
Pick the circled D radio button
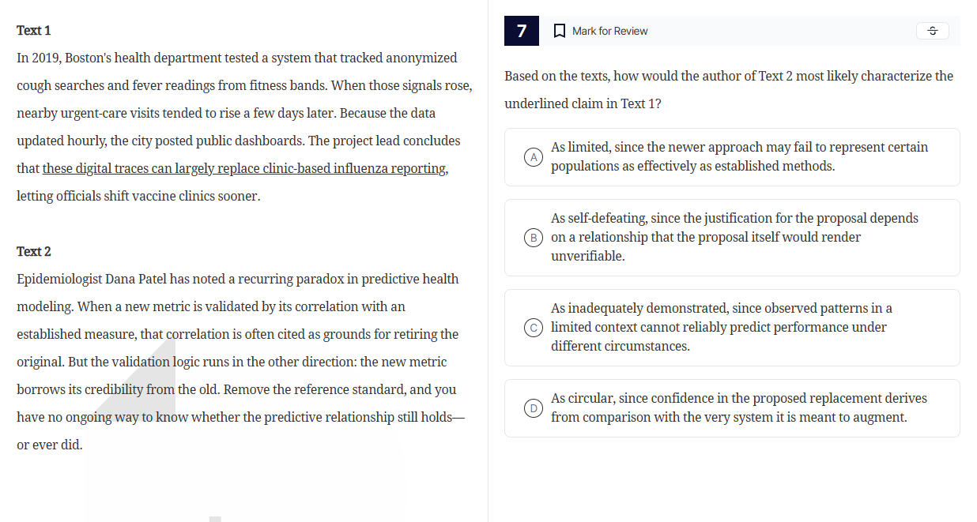click(534, 408)
